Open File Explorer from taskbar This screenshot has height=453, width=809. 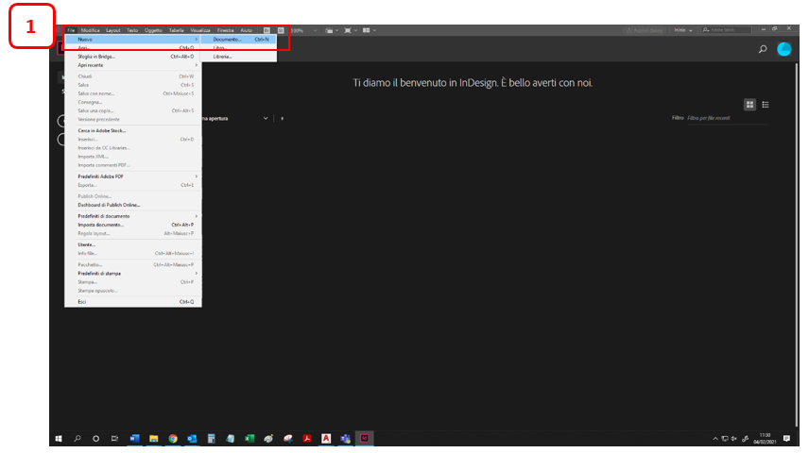[x=154, y=439]
